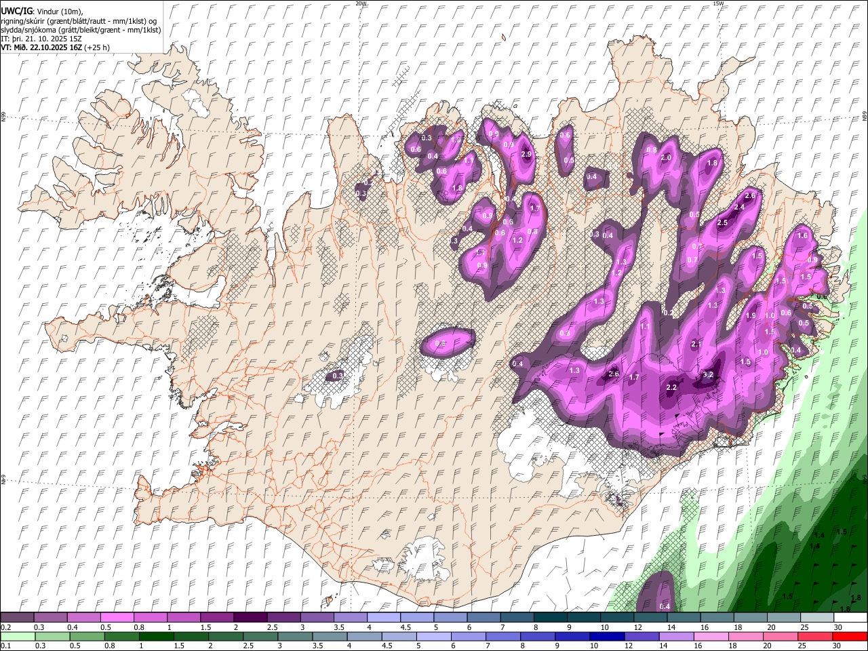Screen dimensions: 868x651
Task: Click the '25' label in the snow legend row
Action: tap(804, 627)
